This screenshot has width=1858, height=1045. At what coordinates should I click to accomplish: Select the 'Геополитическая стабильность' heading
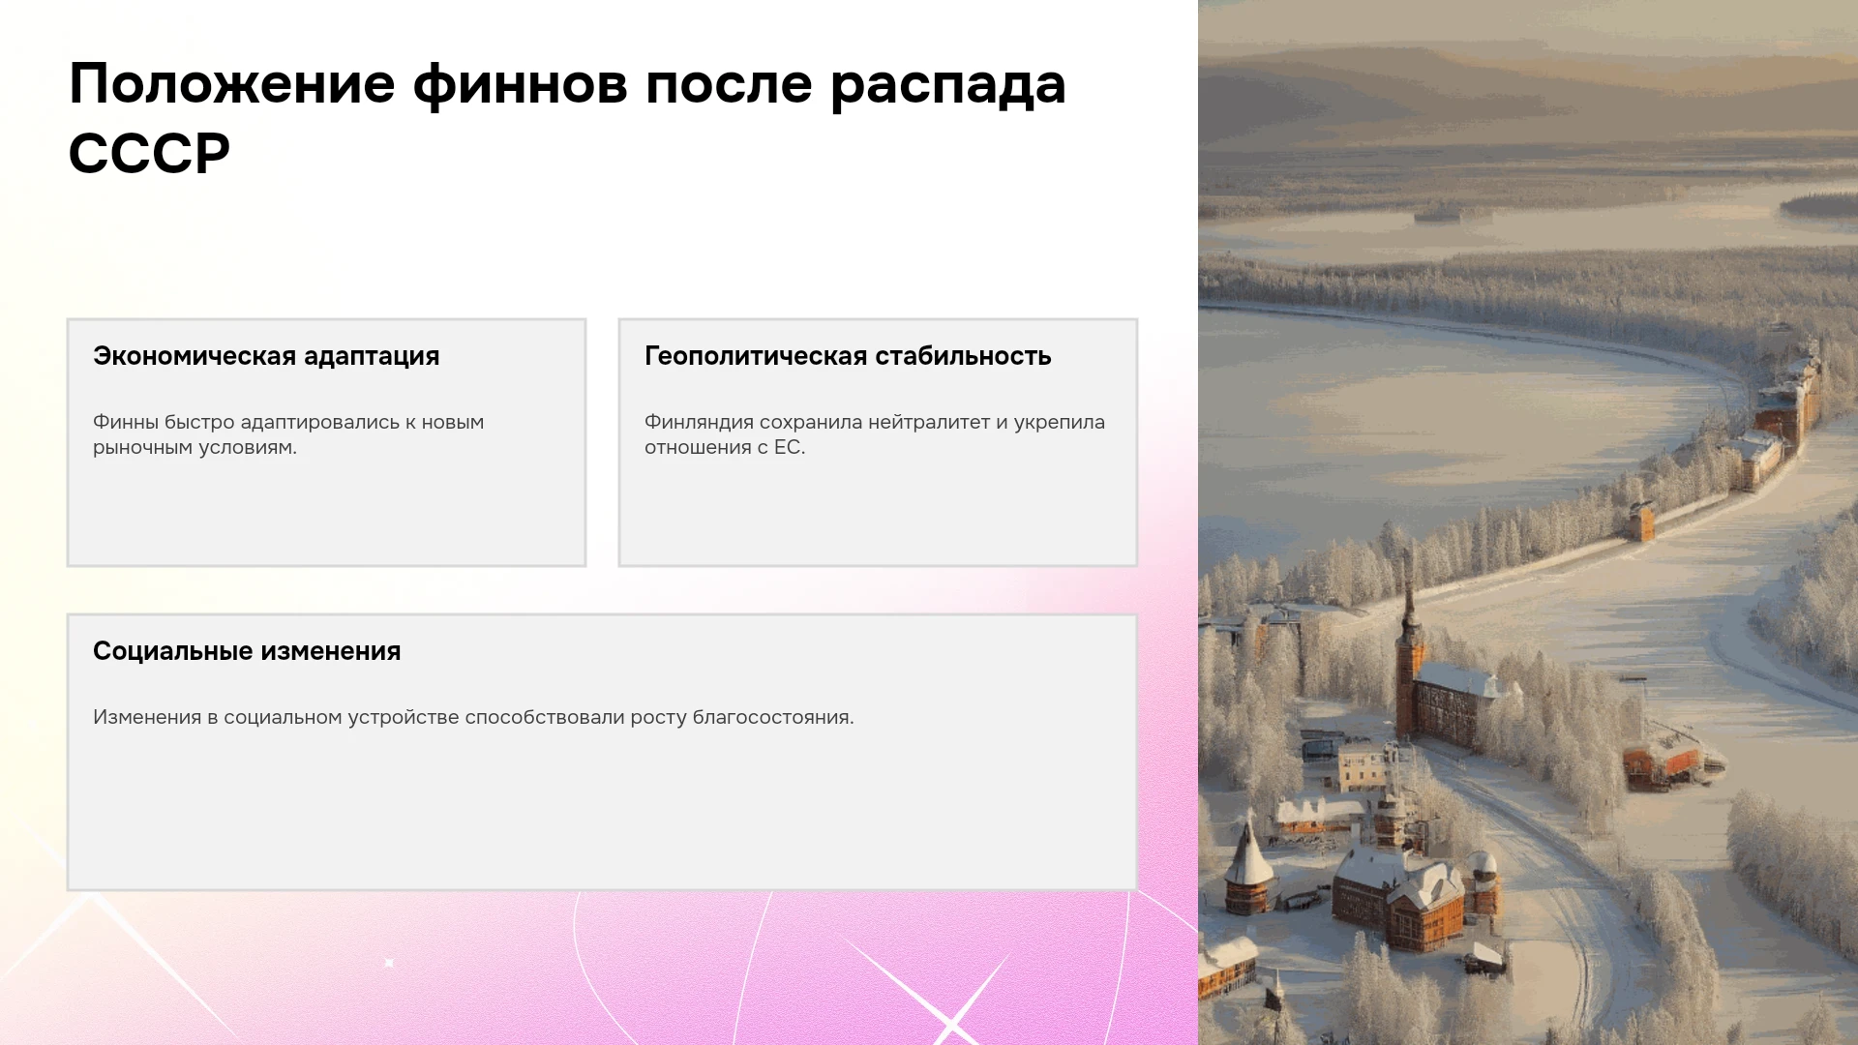848,356
